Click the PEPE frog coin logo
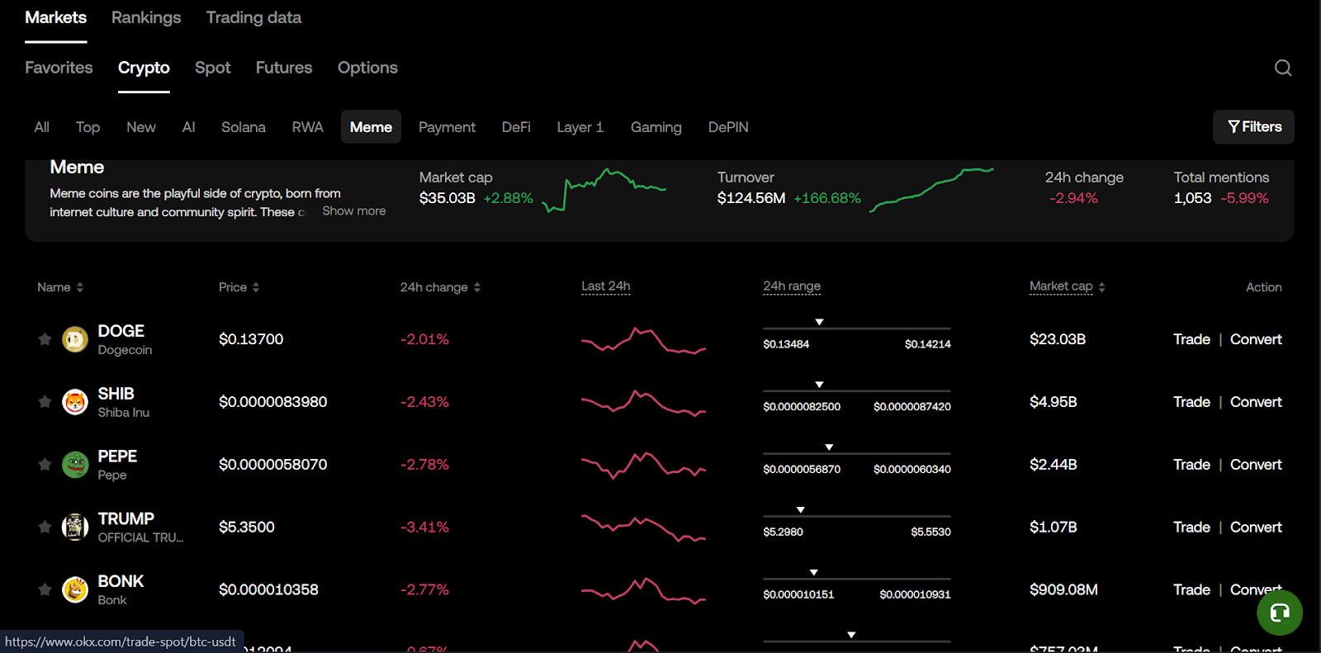 point(75,465)
